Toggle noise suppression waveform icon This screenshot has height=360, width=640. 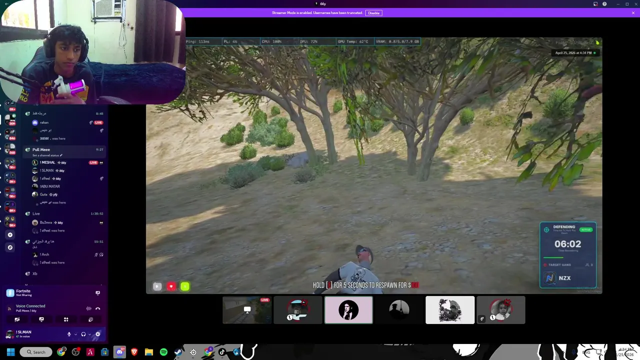(x=88, y=308)
